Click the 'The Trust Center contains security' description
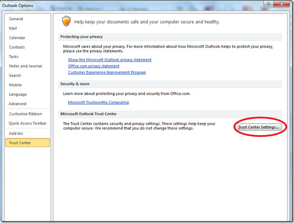 point(139,126)
